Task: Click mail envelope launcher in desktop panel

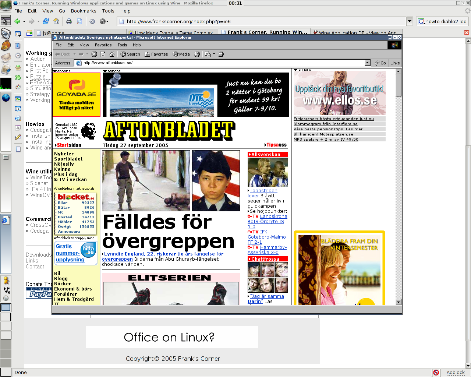Action: pos(6,58)
